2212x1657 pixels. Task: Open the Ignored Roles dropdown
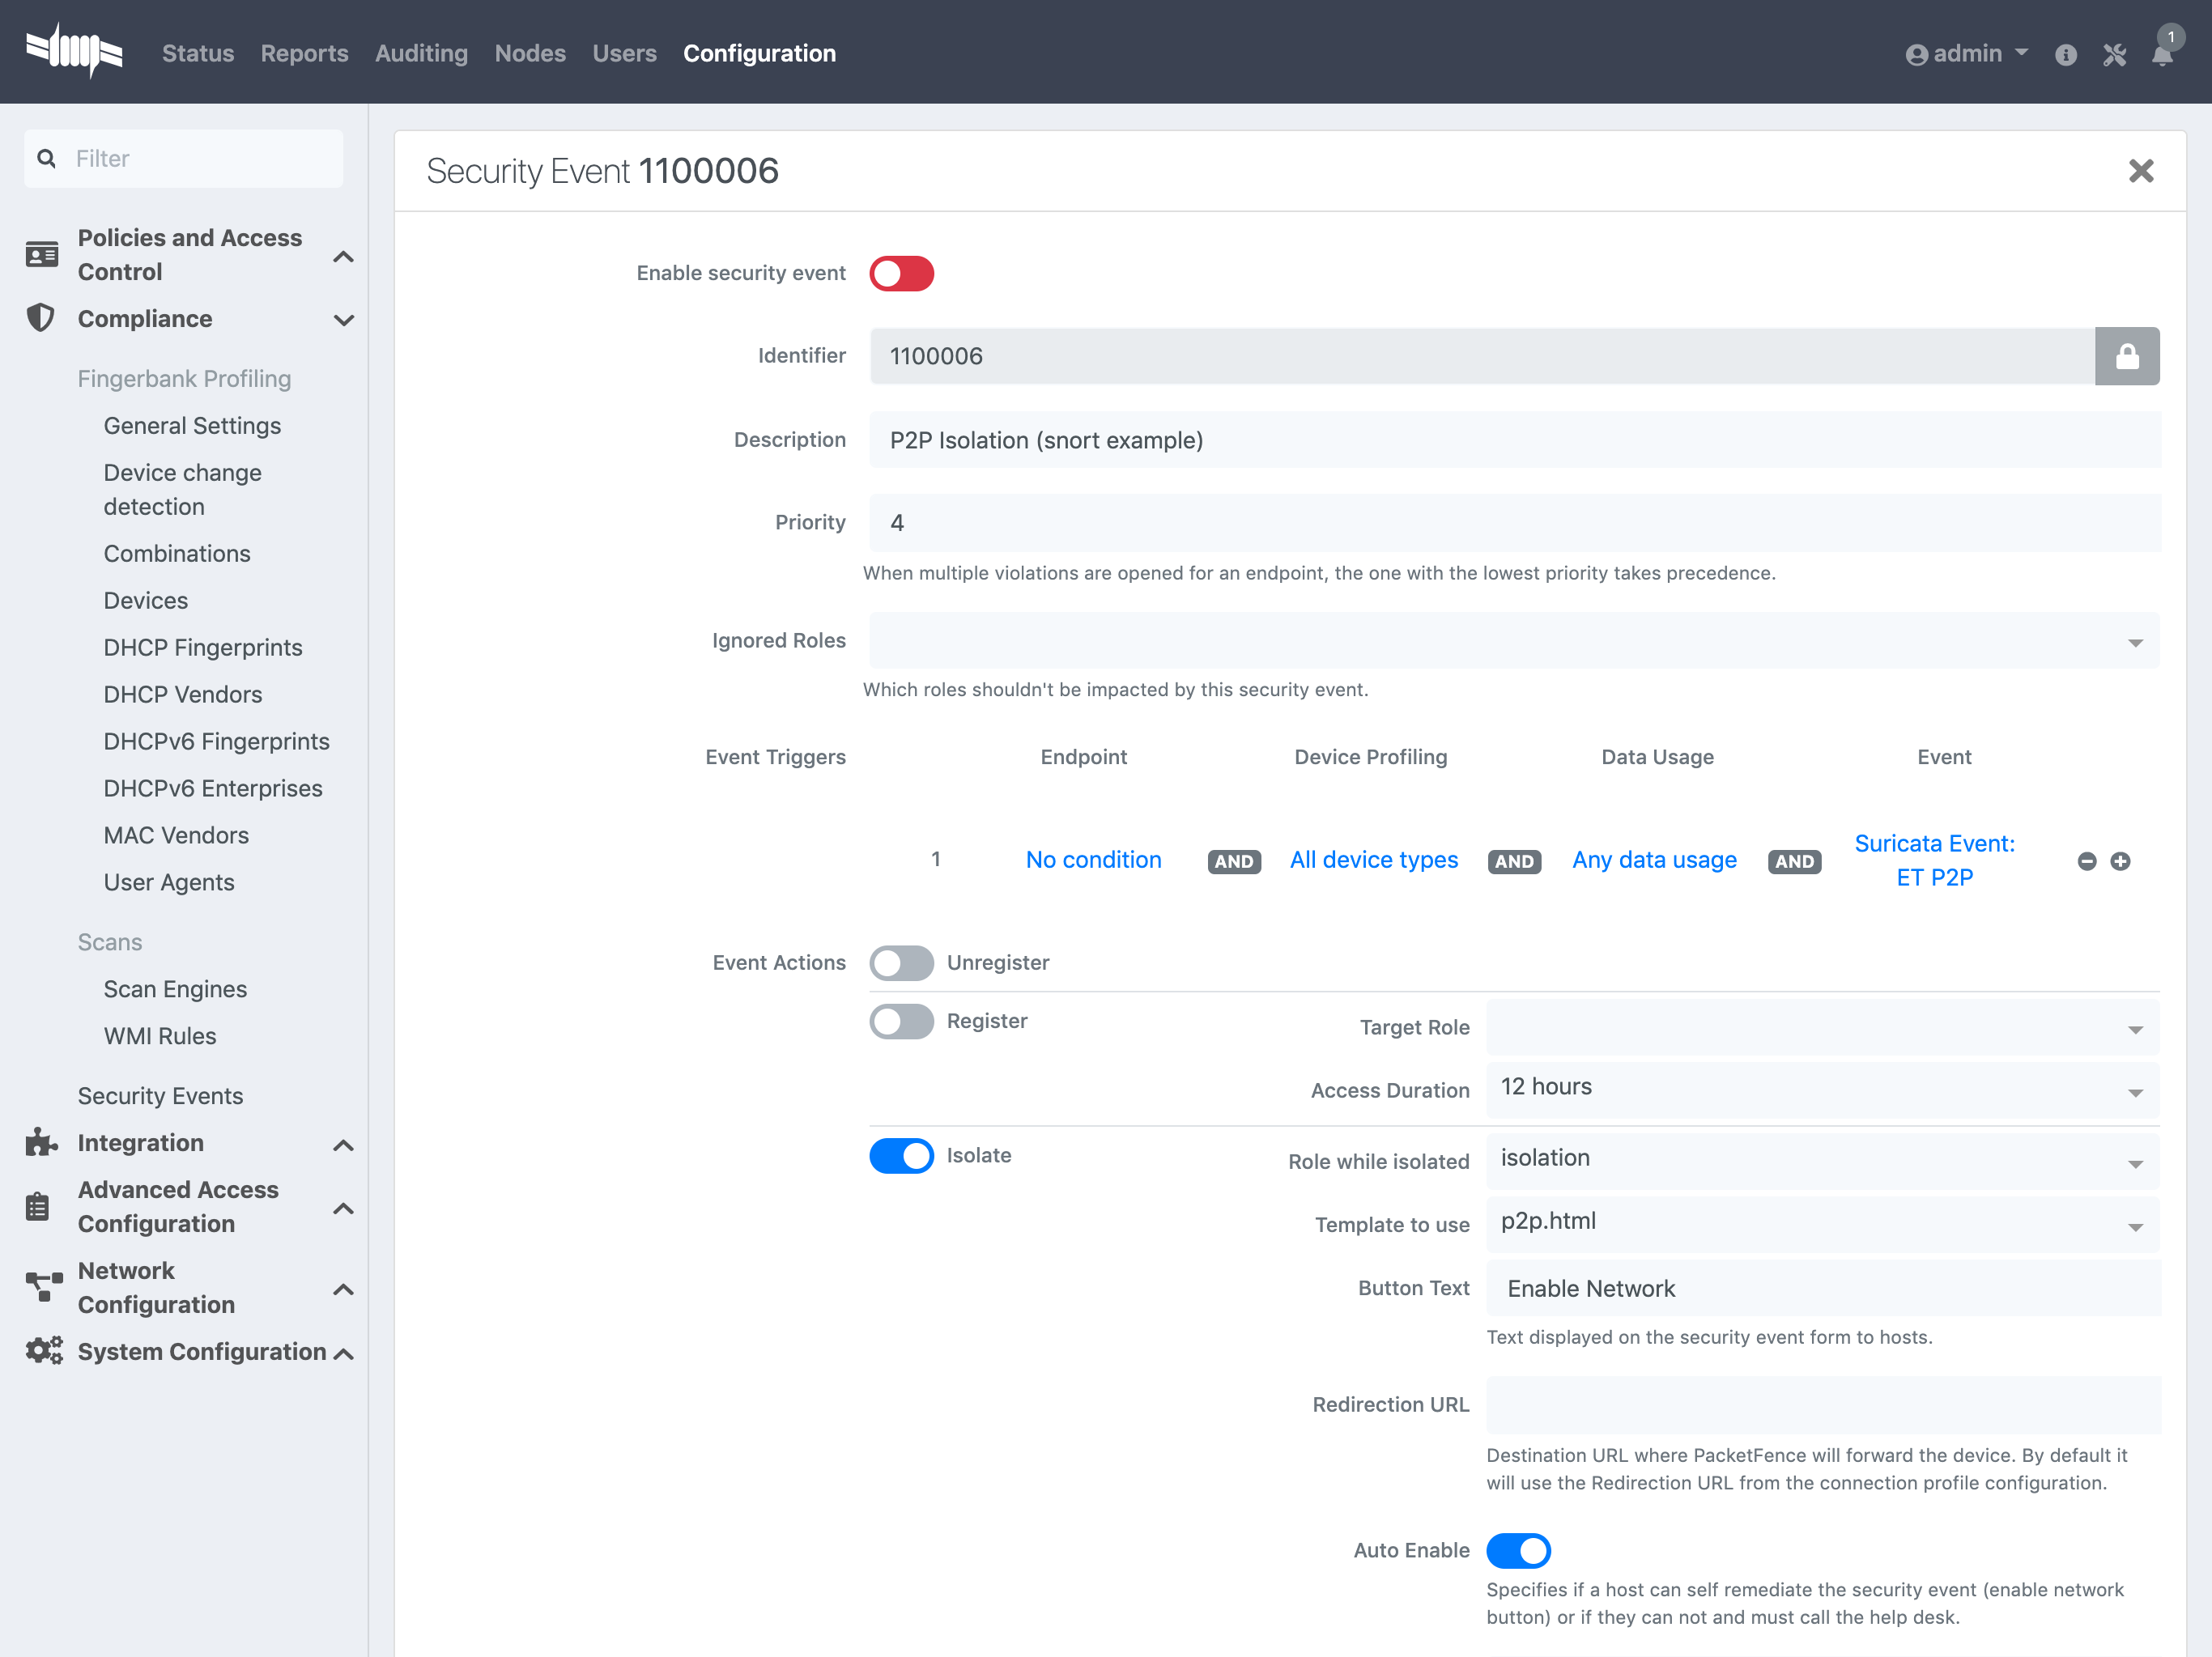tap(1514, 641)
